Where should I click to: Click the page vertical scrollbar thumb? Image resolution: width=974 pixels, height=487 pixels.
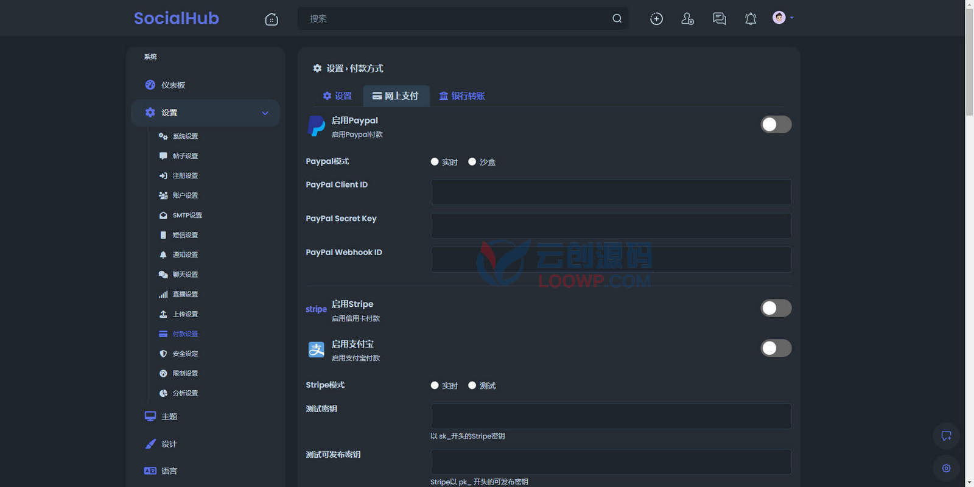[969, 62]
